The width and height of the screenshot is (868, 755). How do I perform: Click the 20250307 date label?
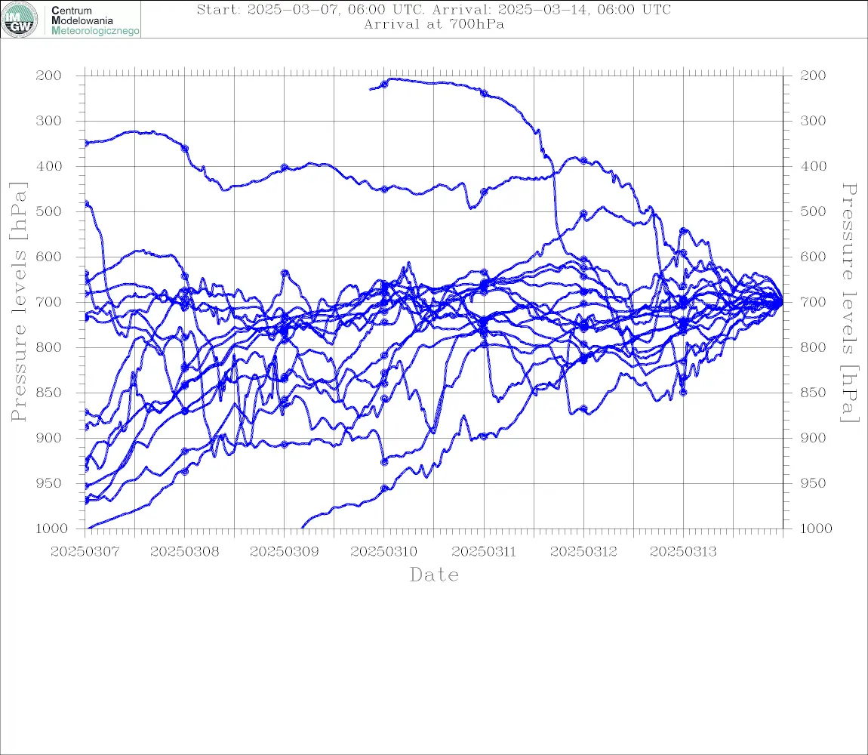point(85,552)
